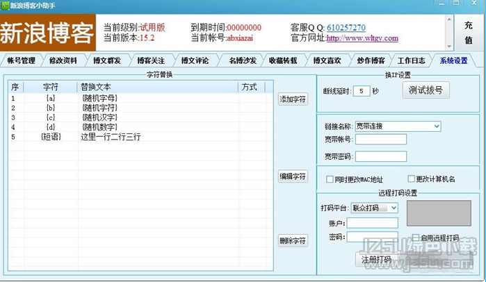Screen dimensions: 486x282
Task: Click the header panel scroll-down arrow
Action: pyautogui.click(x=449, y=46)
